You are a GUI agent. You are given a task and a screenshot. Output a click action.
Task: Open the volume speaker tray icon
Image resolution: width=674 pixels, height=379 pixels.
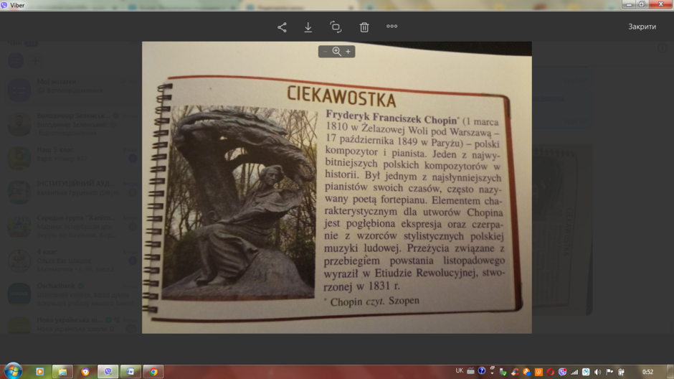pyautogui.click(x=597, y=372)
